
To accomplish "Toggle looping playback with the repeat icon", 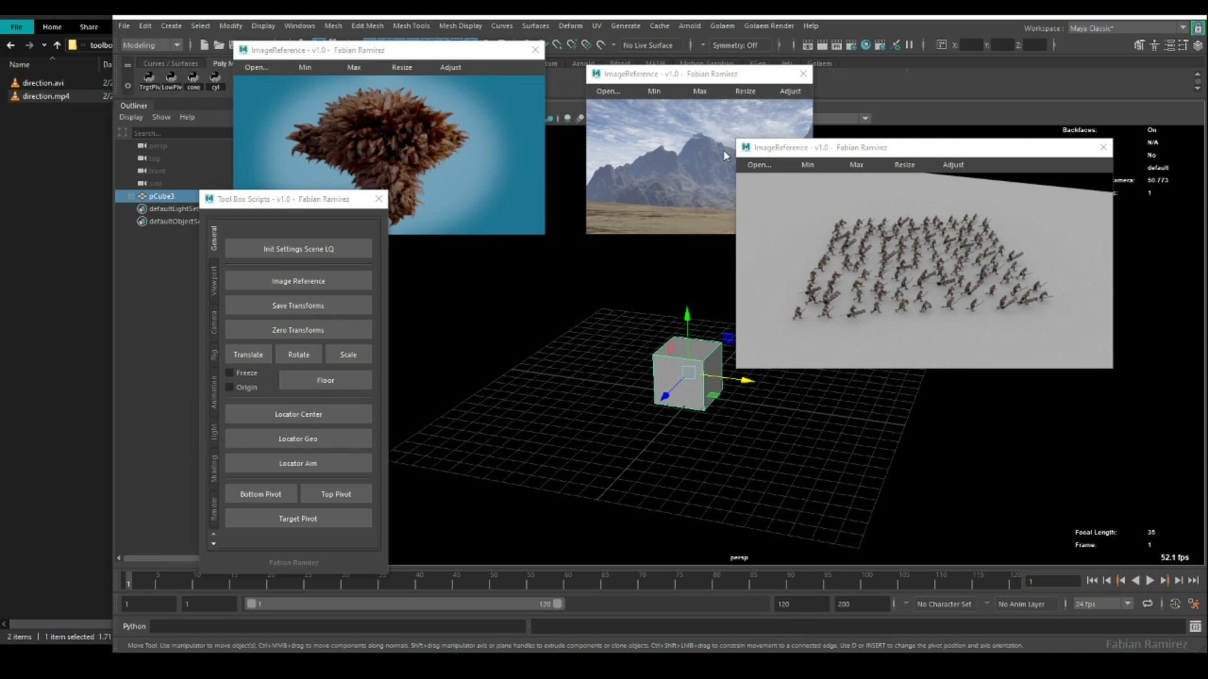I will tap(1148, 603).
